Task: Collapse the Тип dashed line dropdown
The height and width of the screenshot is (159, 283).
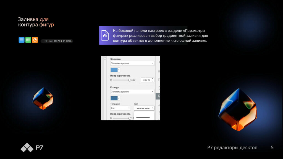Action: click(x=144, y=108)
